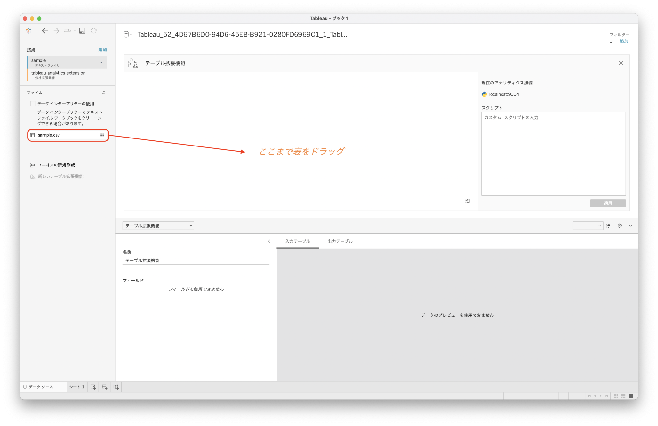Switch to the シート 1 tab
The width and height of the screenshot is (658, 426).
pyautogui.click(x=76, y=387)
